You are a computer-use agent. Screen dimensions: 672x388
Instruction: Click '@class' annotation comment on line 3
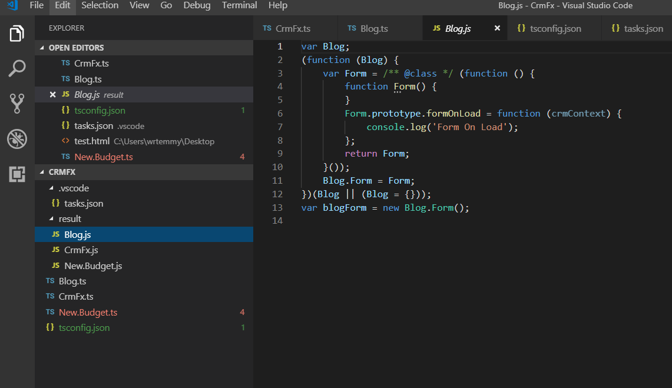[421, 74]
